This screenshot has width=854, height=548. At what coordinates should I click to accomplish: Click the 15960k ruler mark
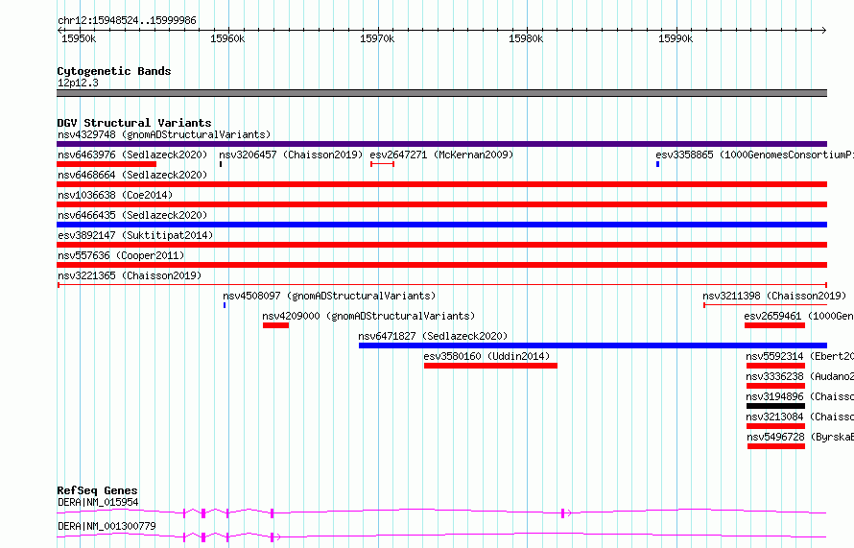coord(227,38)
